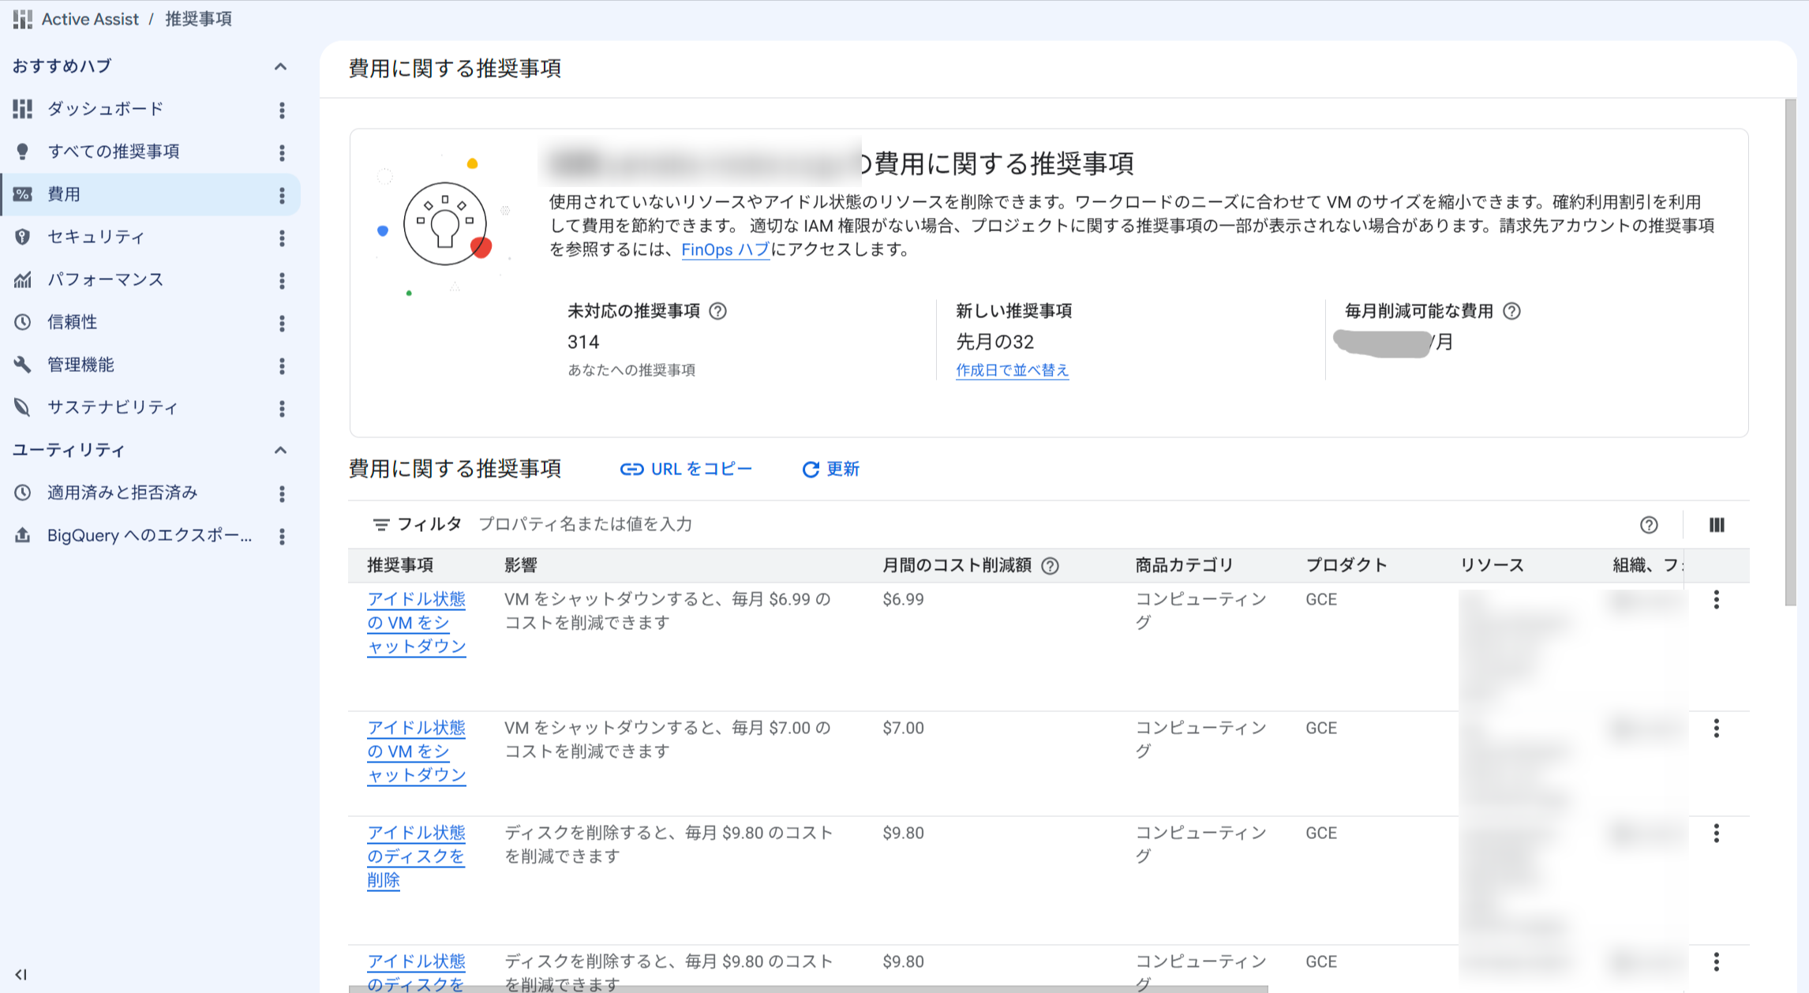Follow the FinOps ハブ link
The image size is (1809, 993).
coord(725,249)
